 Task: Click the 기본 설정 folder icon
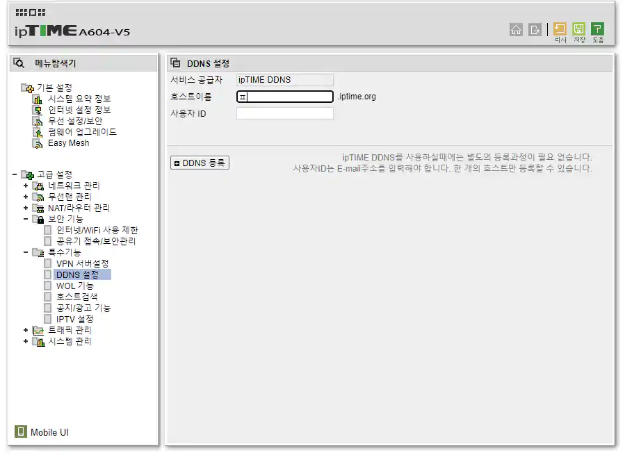click(x=28, y=88)
